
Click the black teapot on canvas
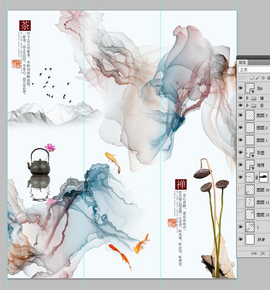click(39, 162)
